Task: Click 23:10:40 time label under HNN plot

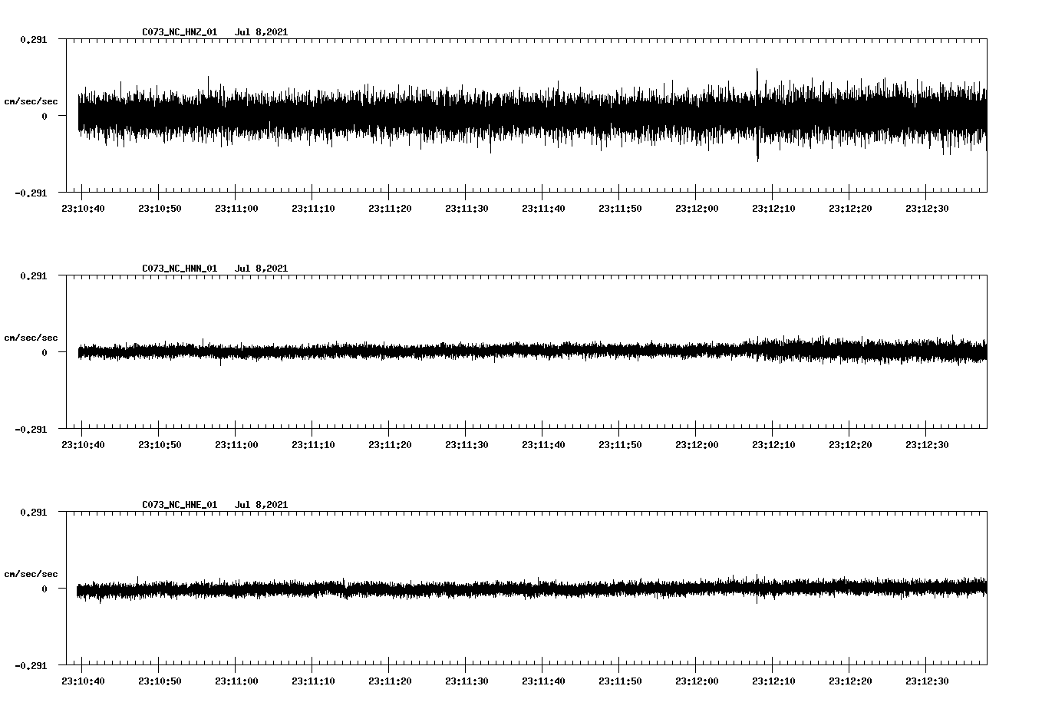Action: 82,444
